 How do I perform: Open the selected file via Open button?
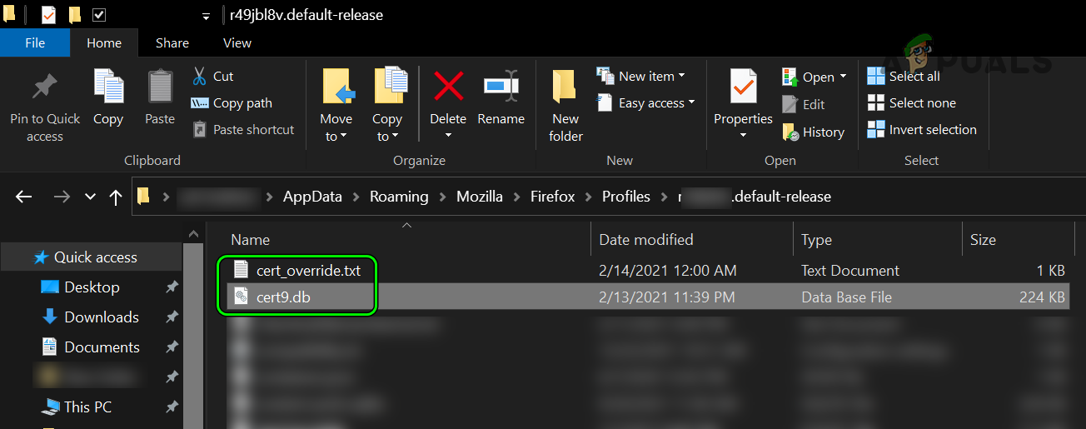click(x=808, y=77)
